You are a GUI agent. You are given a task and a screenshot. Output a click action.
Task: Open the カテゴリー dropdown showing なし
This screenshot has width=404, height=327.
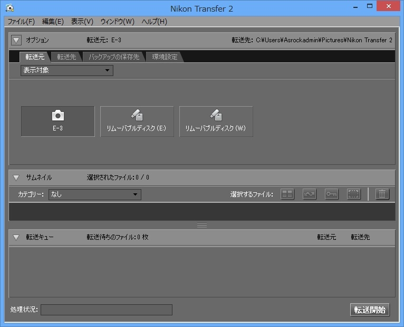tap(95, 194)
